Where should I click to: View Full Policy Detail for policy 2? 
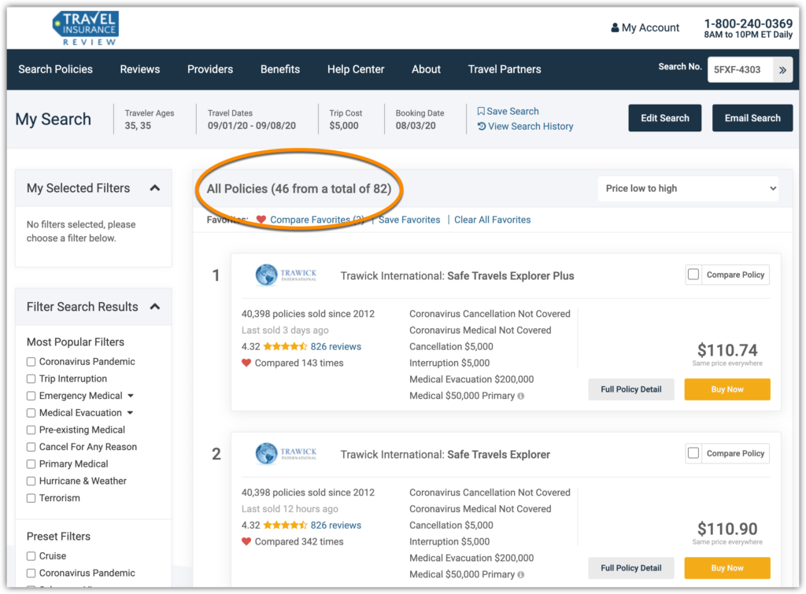click(x=631, y=568)
